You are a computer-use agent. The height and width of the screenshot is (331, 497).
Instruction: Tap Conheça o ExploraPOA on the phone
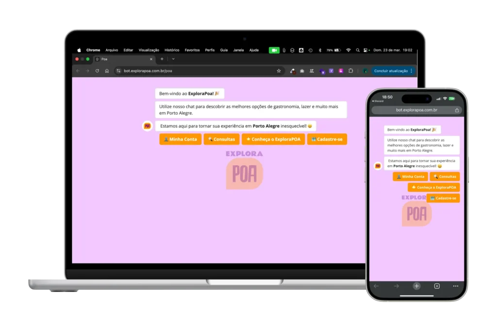click(433, 187)
